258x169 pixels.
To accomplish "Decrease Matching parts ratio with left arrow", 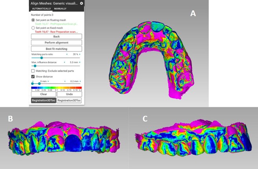I will click(x=67, y=54).
